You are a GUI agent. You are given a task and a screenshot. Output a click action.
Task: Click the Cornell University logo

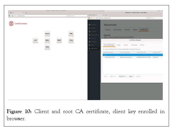(18, 23)
